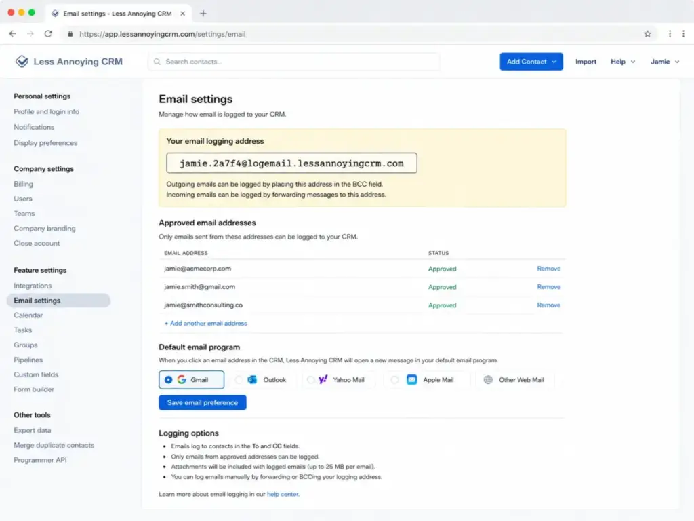Viewport: 694px width, 521px height.
Task: Click the browser forward arrow
Action: pos(30,34)
